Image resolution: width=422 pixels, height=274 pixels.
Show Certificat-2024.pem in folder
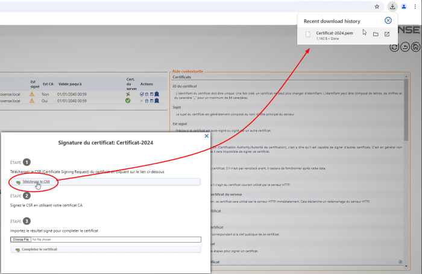pos(375,34)
